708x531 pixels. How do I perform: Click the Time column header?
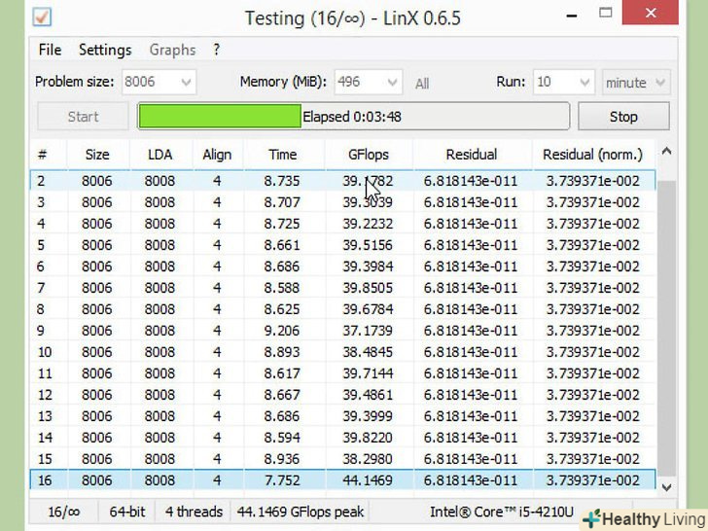coord(284,155)
